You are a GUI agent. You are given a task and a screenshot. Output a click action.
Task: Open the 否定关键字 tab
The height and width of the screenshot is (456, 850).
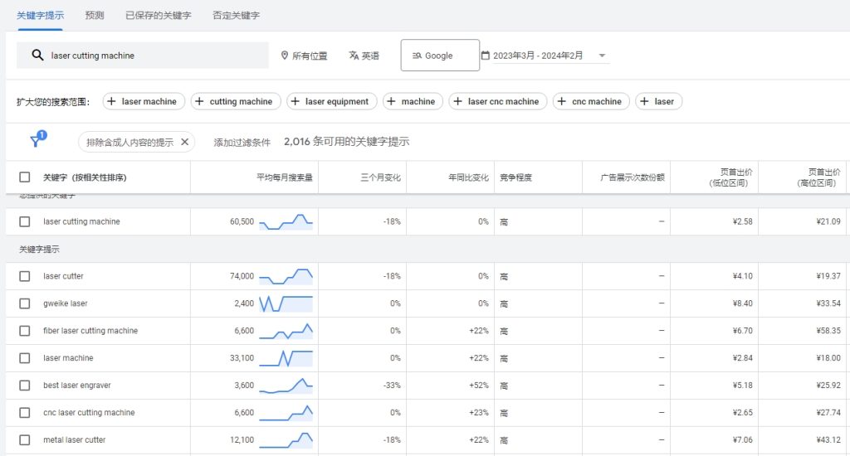pos(236,15)
